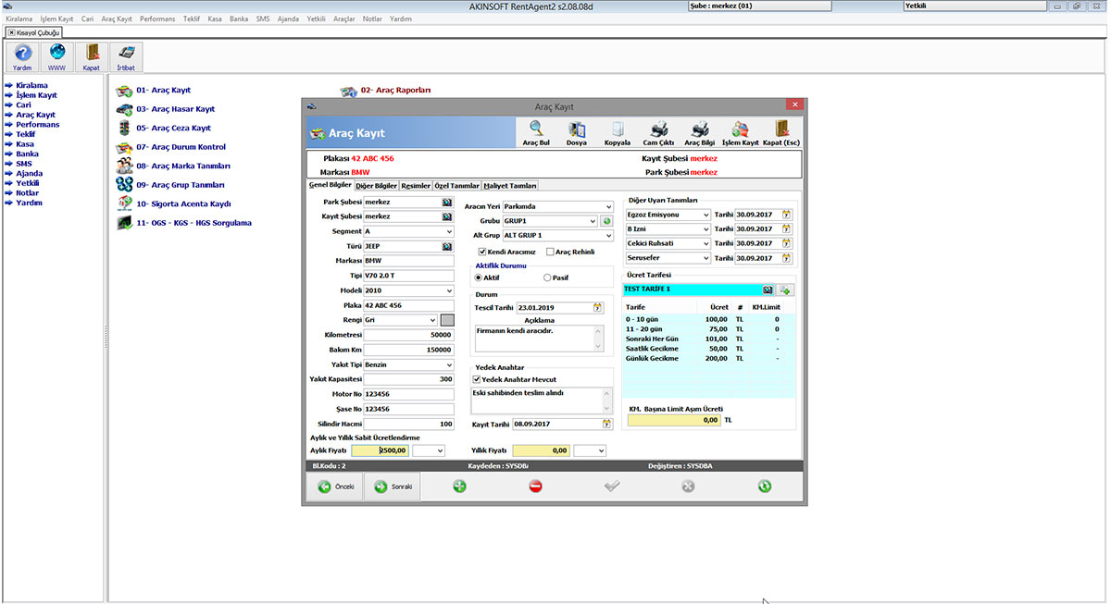
Task: Toggle the Kendi Aracımız checkbox
Action: [x=482, y=252]
